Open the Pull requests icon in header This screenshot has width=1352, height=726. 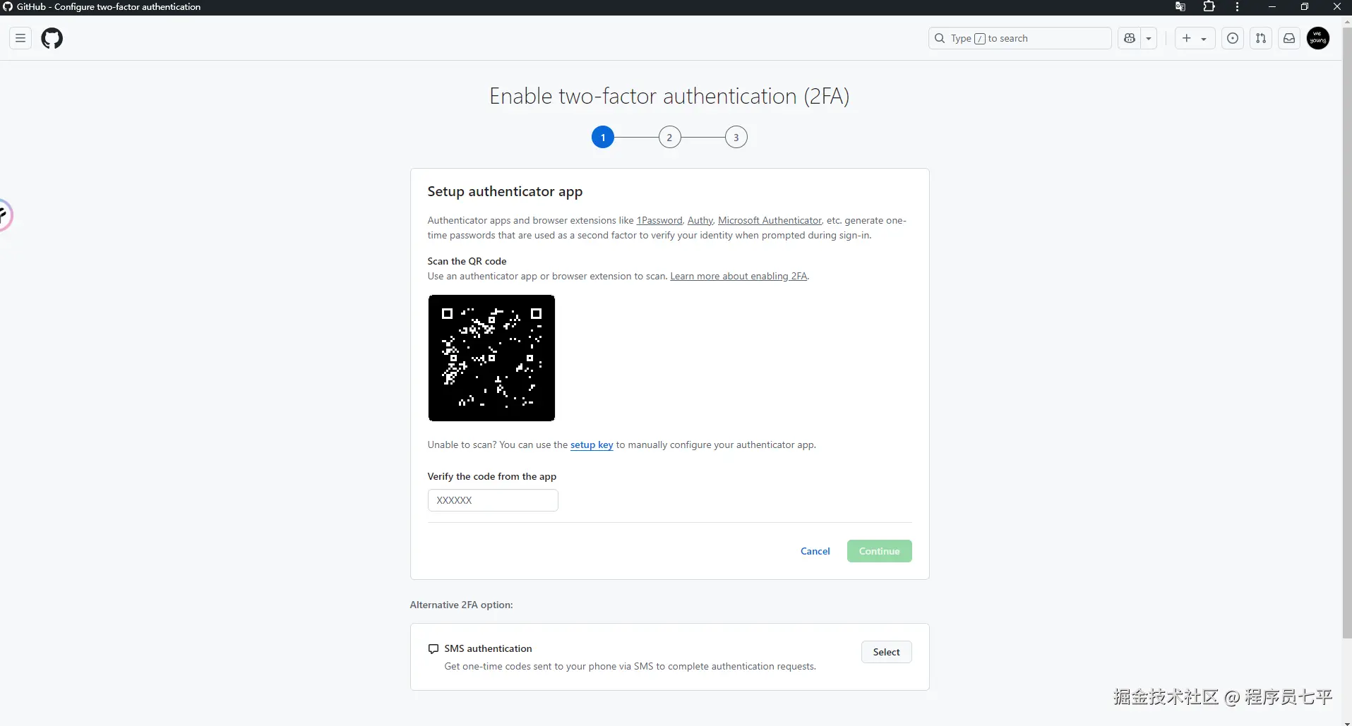pos(1261,38)
